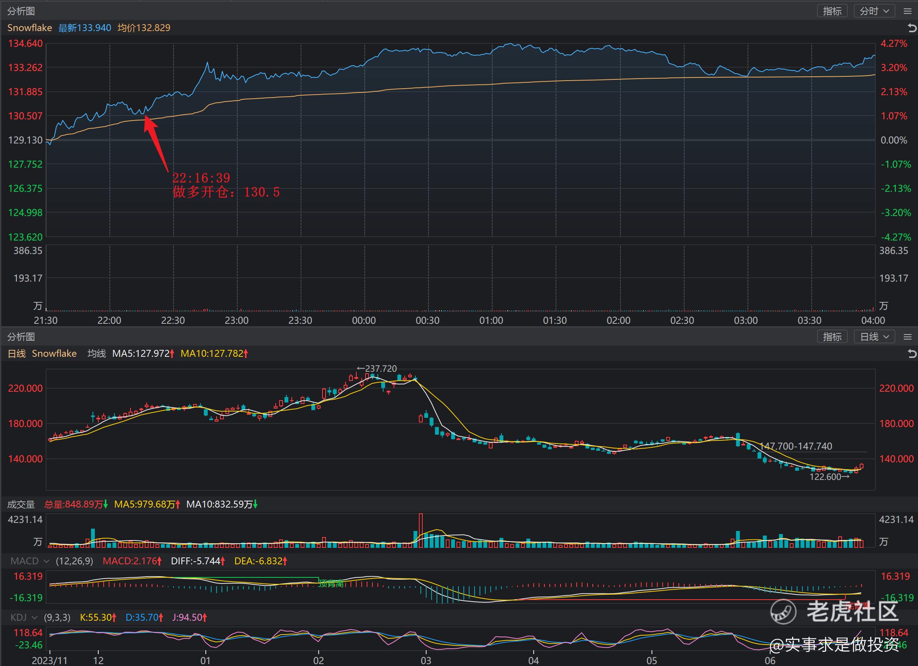Click the 4231.14 left volume scale label
Screen dimensions: 918x666
[x=25, y=519]
